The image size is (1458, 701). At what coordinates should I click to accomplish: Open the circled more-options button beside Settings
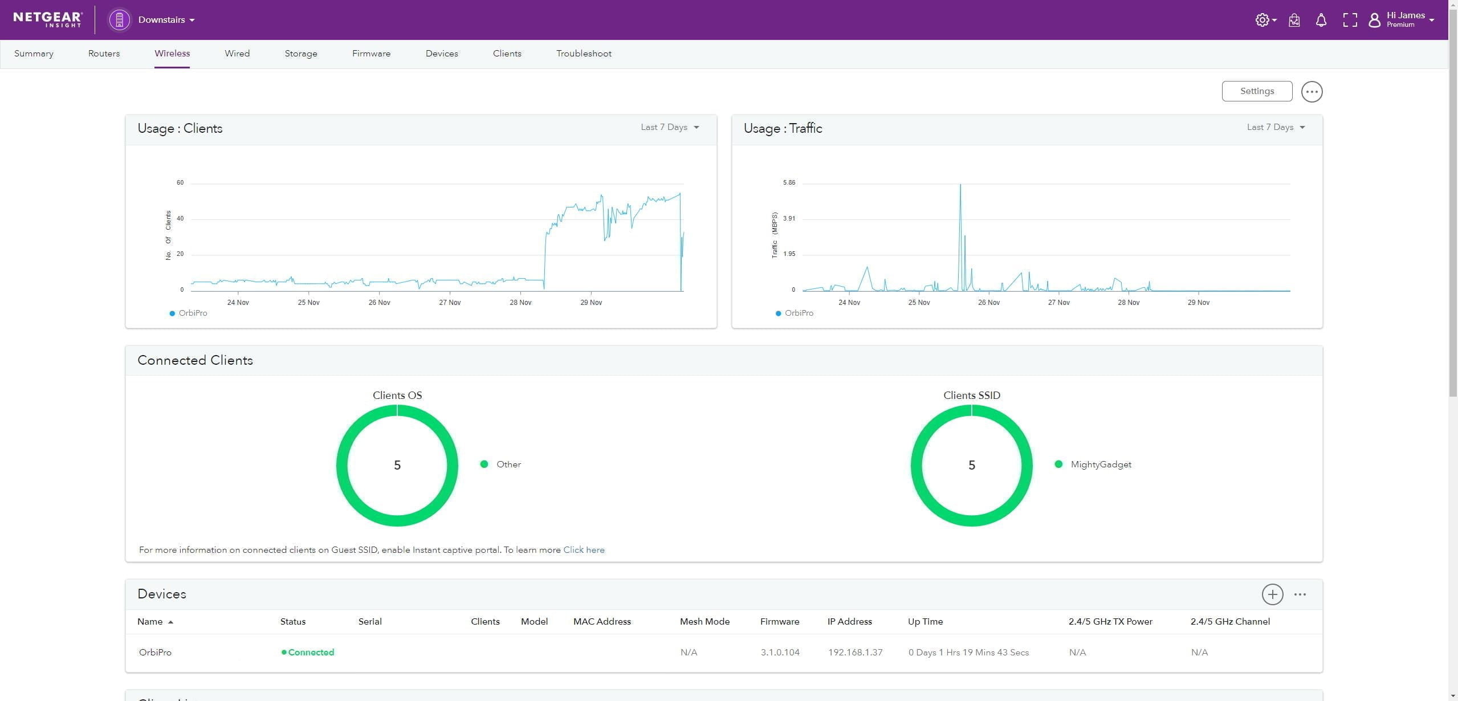[1311, 92]
